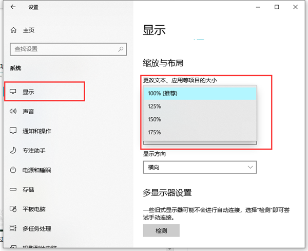Go to 存储 settings page
The image size is (308, 251).
point(29,190)
